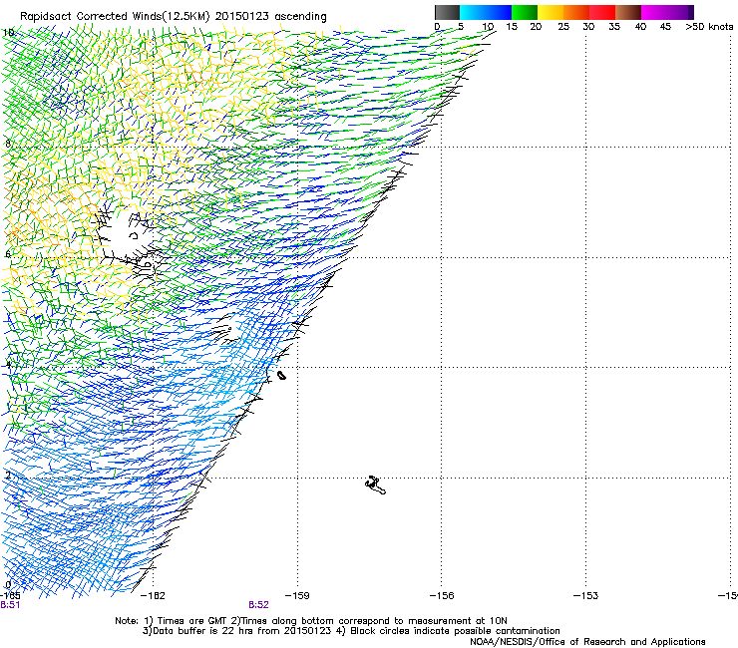Click the '>50 knots' legend label
Screen dimensions: 738x648
tap(709, 27)
